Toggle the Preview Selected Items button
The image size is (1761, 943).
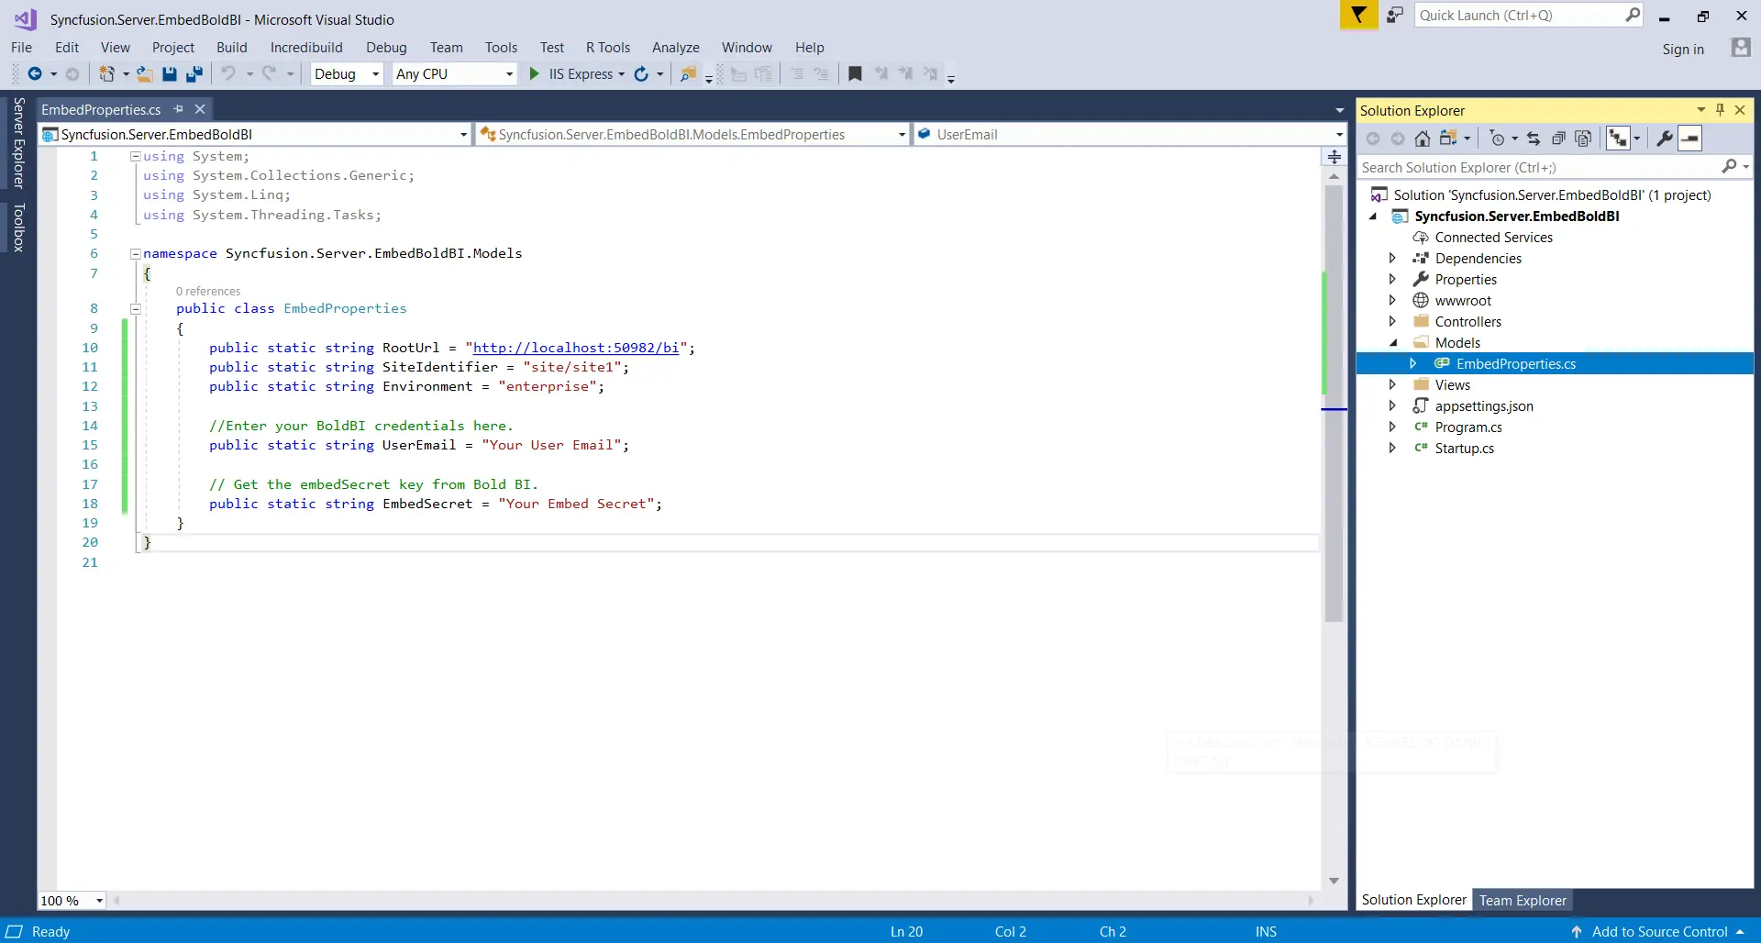pyautogui.click(x=1689, y=139)
